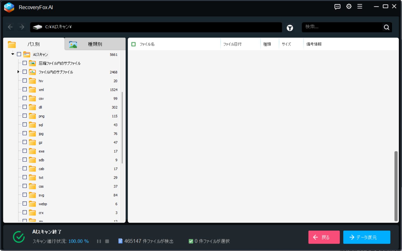Check the sdb folder checkbox
The image size is (402, 251).
(x=25, y=159)
